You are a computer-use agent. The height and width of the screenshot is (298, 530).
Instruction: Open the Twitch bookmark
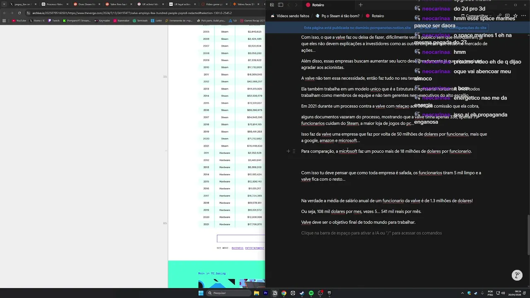[x=53, y=20]
